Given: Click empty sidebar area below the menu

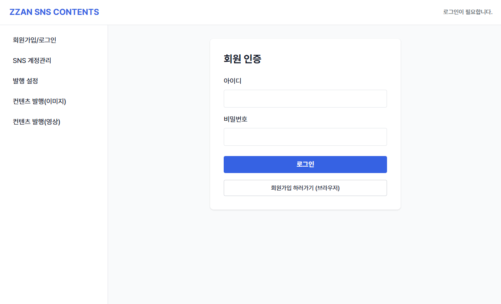Looking at the screenshot, I should pyautogui.click(x=54, y=213).
